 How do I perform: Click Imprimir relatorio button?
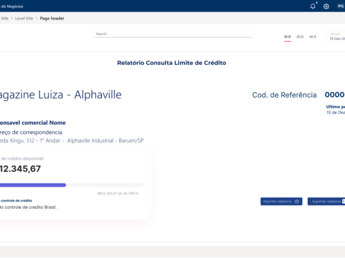tap(281, 202)
